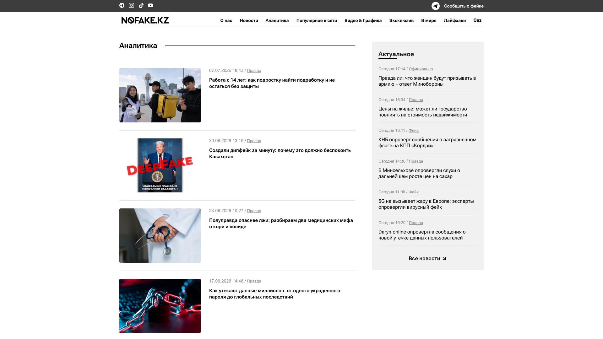603x339 pixels.
Task: Click the Все новости button
Action: coord(427,259)
